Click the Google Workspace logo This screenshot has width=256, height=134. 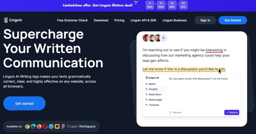pos(81,126)
